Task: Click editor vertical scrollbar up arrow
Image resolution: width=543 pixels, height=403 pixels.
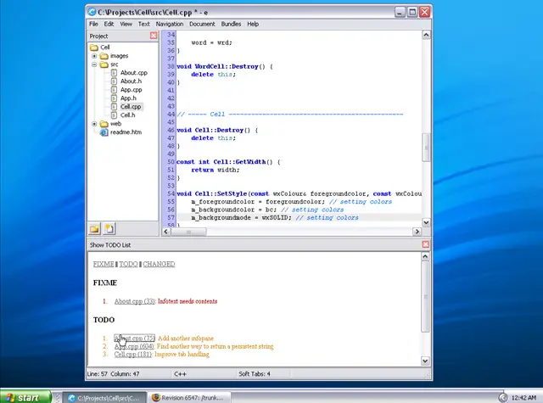Action: 426,35
